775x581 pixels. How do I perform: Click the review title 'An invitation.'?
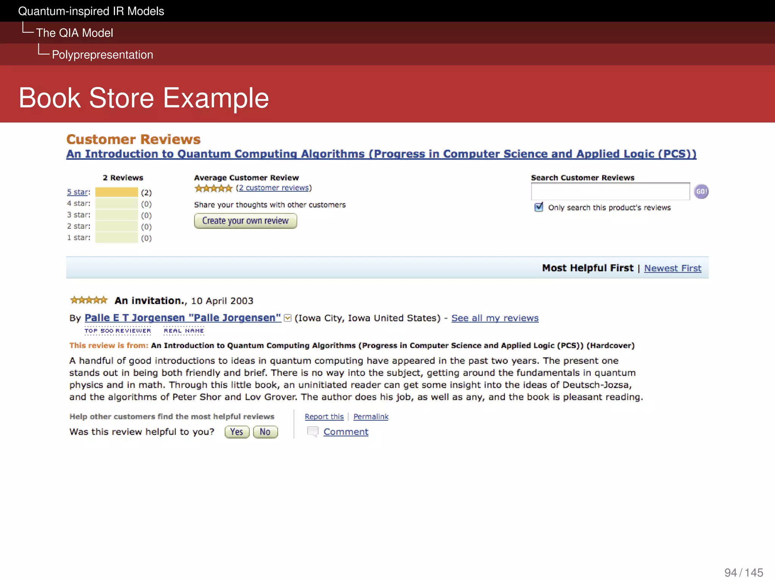[150, 301]
